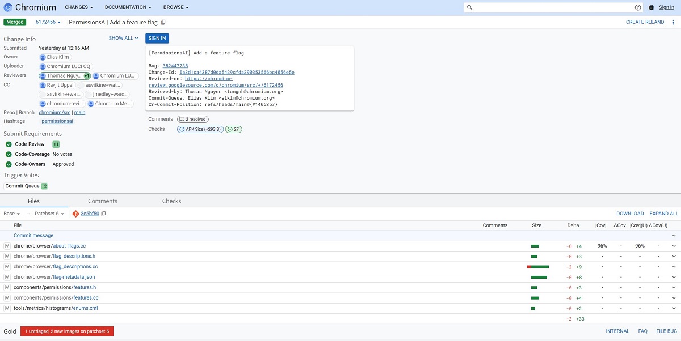This screenshot has width=681, height=341.
Task: Click the FILE BUG link
Action: tap(666, 331)
